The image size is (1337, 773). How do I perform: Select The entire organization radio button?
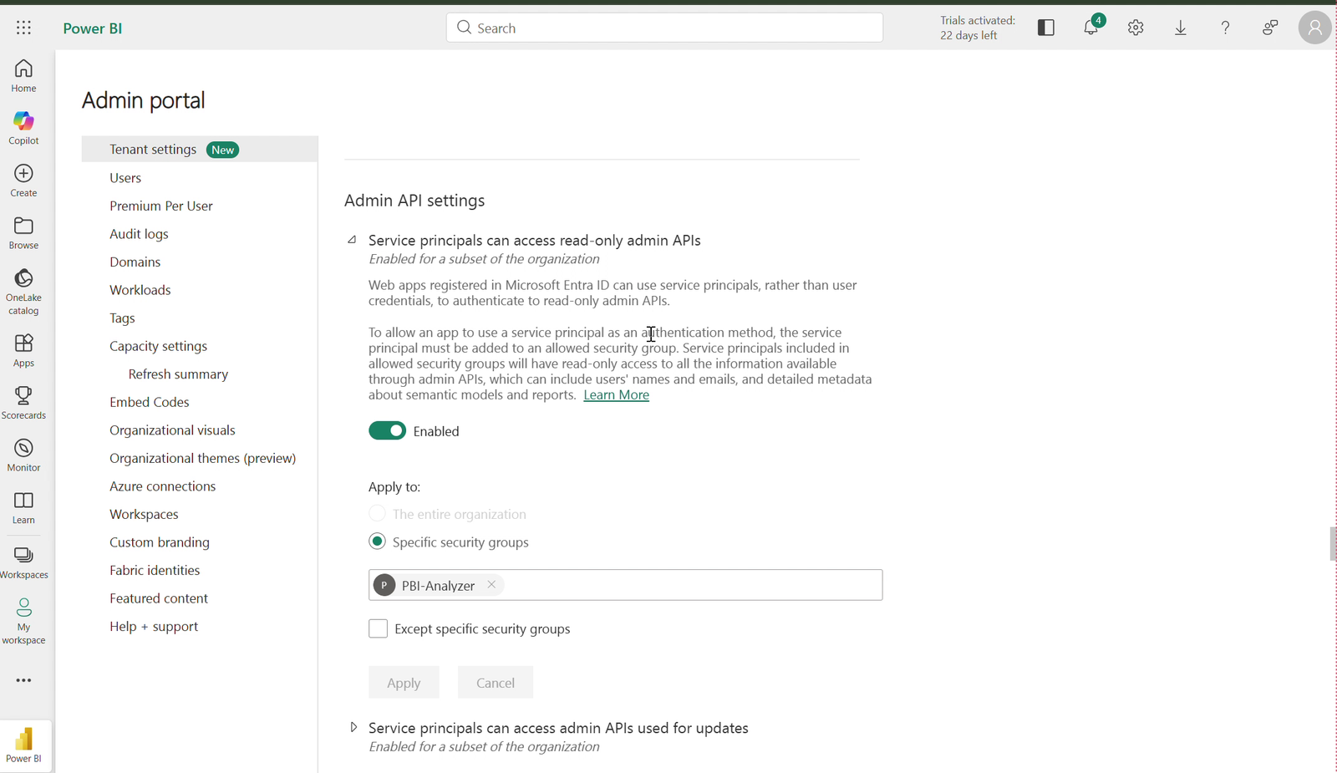click(x=377, y=513)
